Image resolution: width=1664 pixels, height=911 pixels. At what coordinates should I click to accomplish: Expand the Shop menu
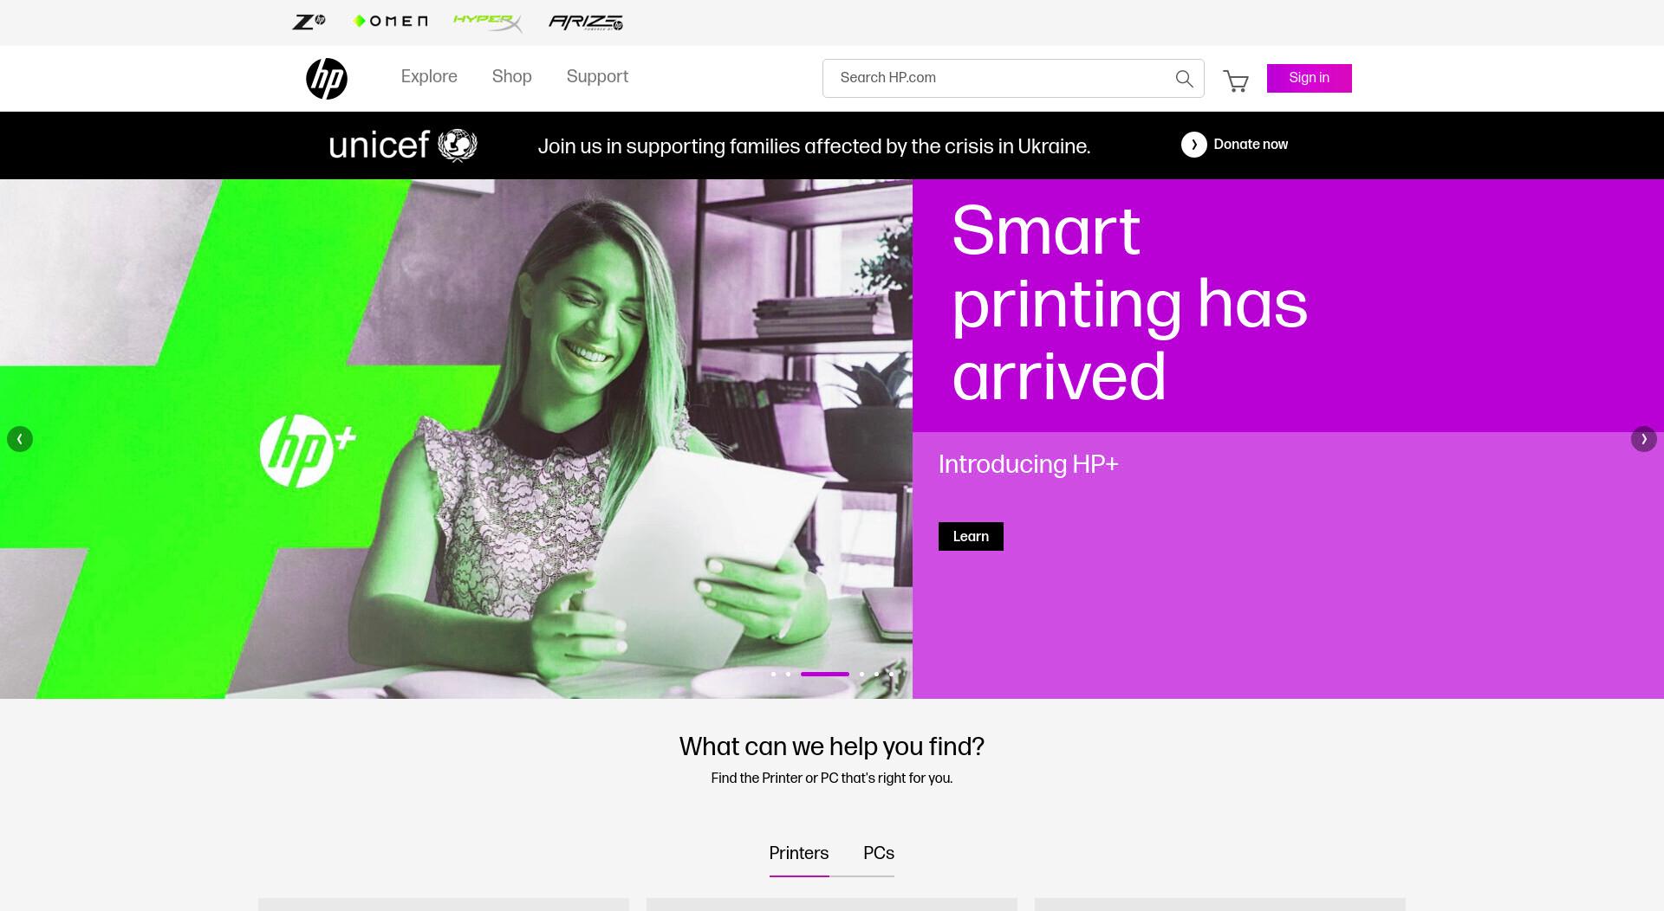coord(512,77)
